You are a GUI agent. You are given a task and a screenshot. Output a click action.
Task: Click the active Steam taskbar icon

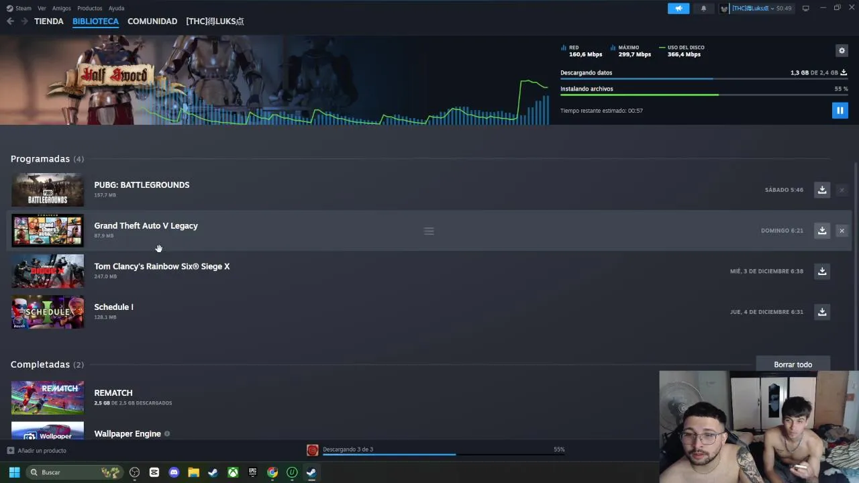point(311,472)
